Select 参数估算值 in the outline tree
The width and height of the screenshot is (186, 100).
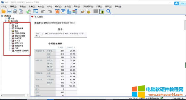tap(19, 46)
